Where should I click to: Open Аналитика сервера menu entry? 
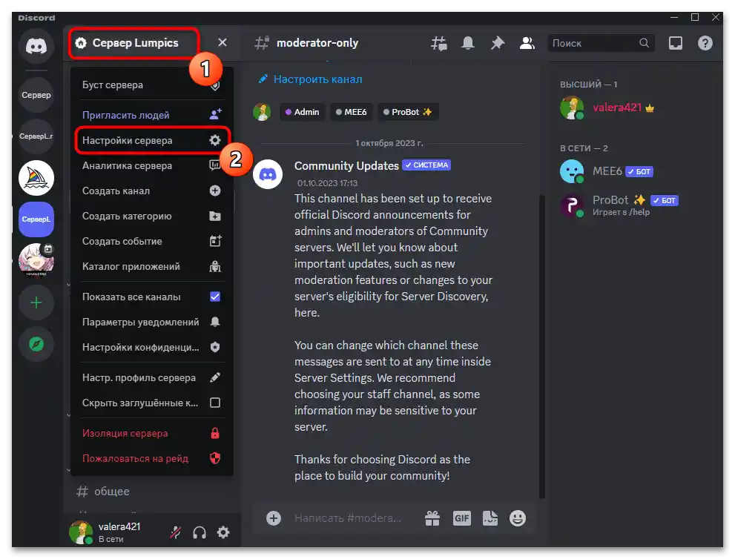151,165
